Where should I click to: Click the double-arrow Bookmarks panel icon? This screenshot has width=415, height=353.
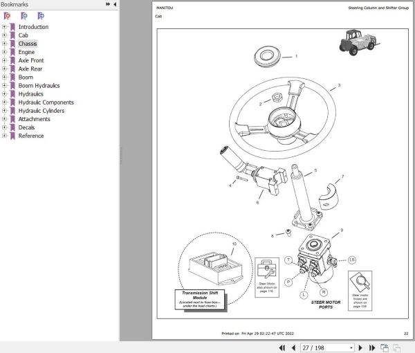108,4
